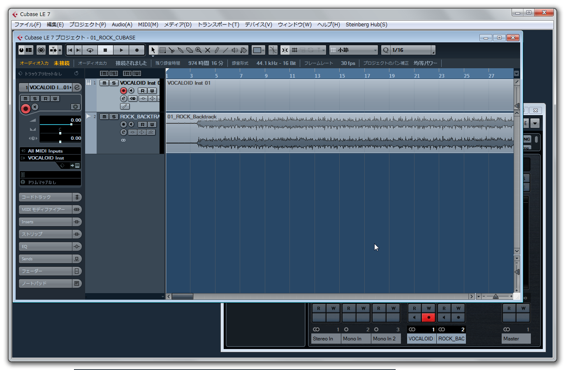Viewport: 565px width, 370px height.
Task: Toggle the Activate Project power button
Action: (x=21, y=50)
